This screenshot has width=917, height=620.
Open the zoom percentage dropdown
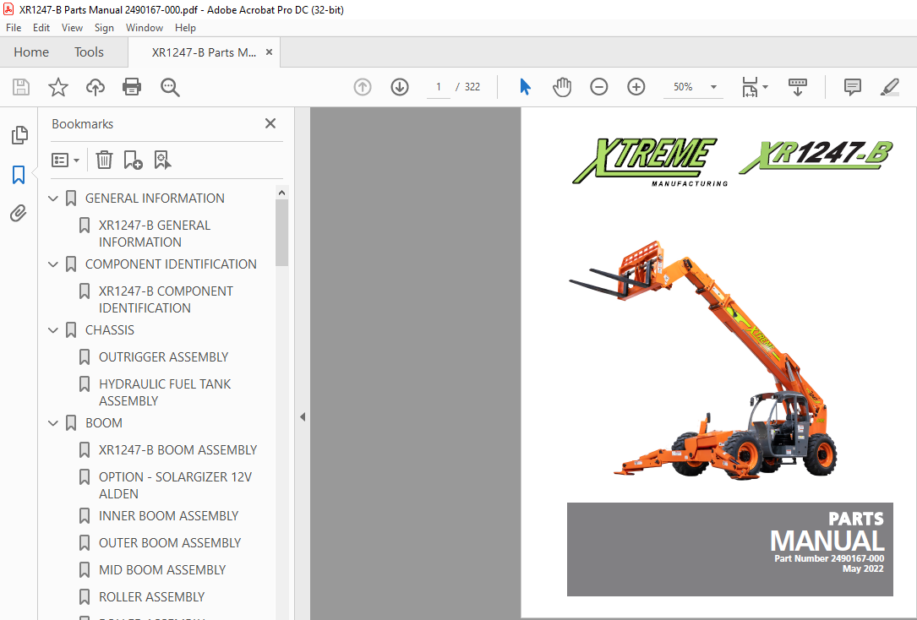(x=713, y=87)
